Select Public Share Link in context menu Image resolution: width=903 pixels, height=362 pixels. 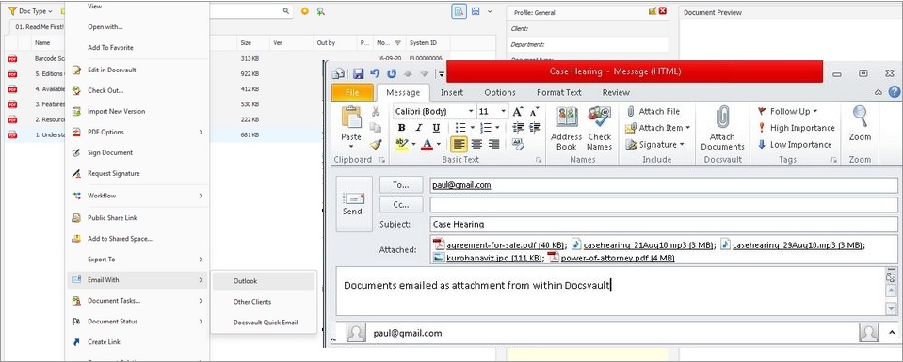tap(137, 218)
